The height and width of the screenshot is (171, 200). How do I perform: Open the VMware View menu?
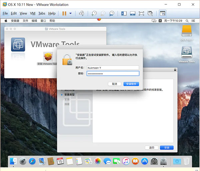(x=23, y=13)
